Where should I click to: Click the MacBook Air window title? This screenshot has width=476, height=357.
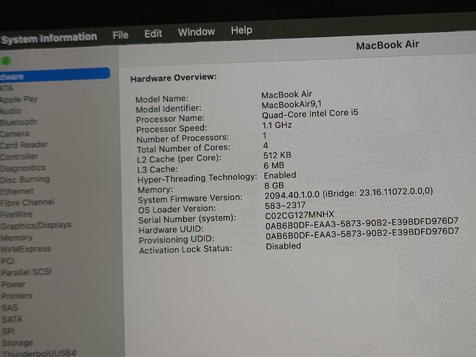tap(387, 45)
